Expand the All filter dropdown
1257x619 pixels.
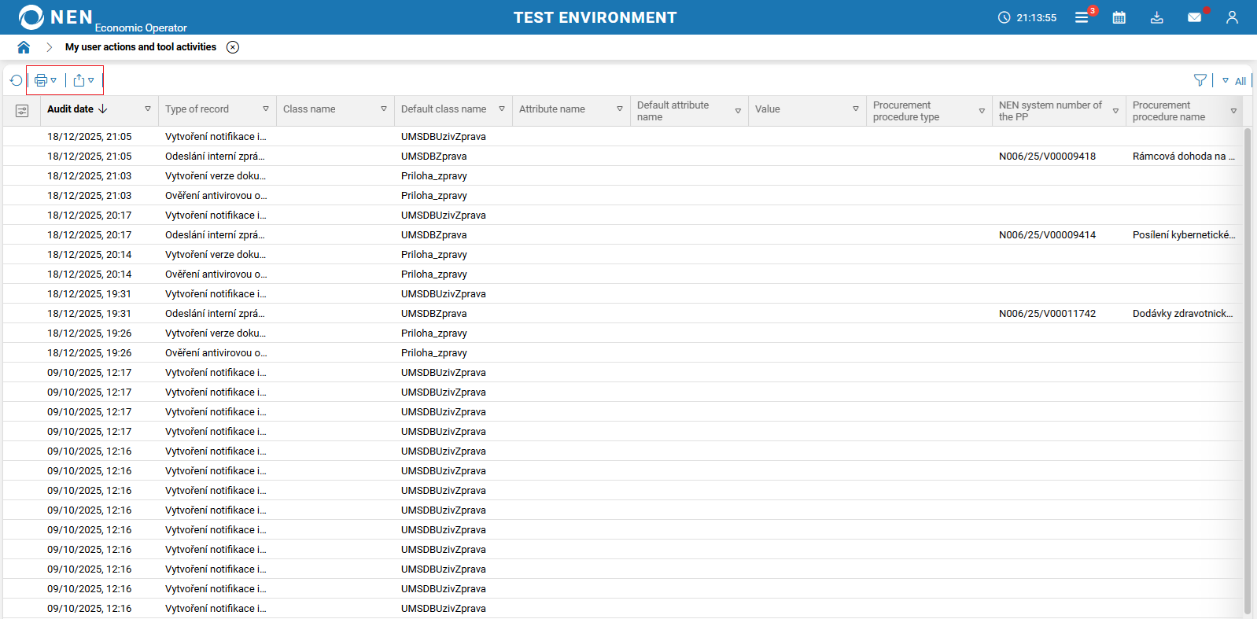[x=1234, y=81]
